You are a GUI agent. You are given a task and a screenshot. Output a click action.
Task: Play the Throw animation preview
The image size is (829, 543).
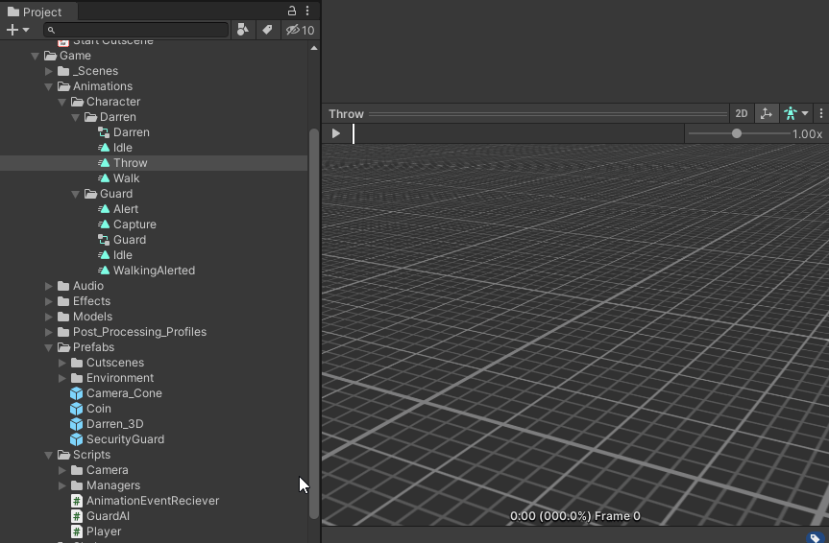click(x=335, y=133)
